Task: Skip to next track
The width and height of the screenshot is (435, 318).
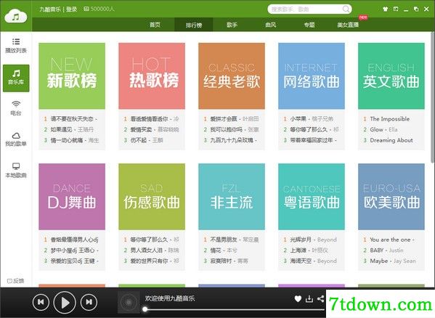Action: 89,302
